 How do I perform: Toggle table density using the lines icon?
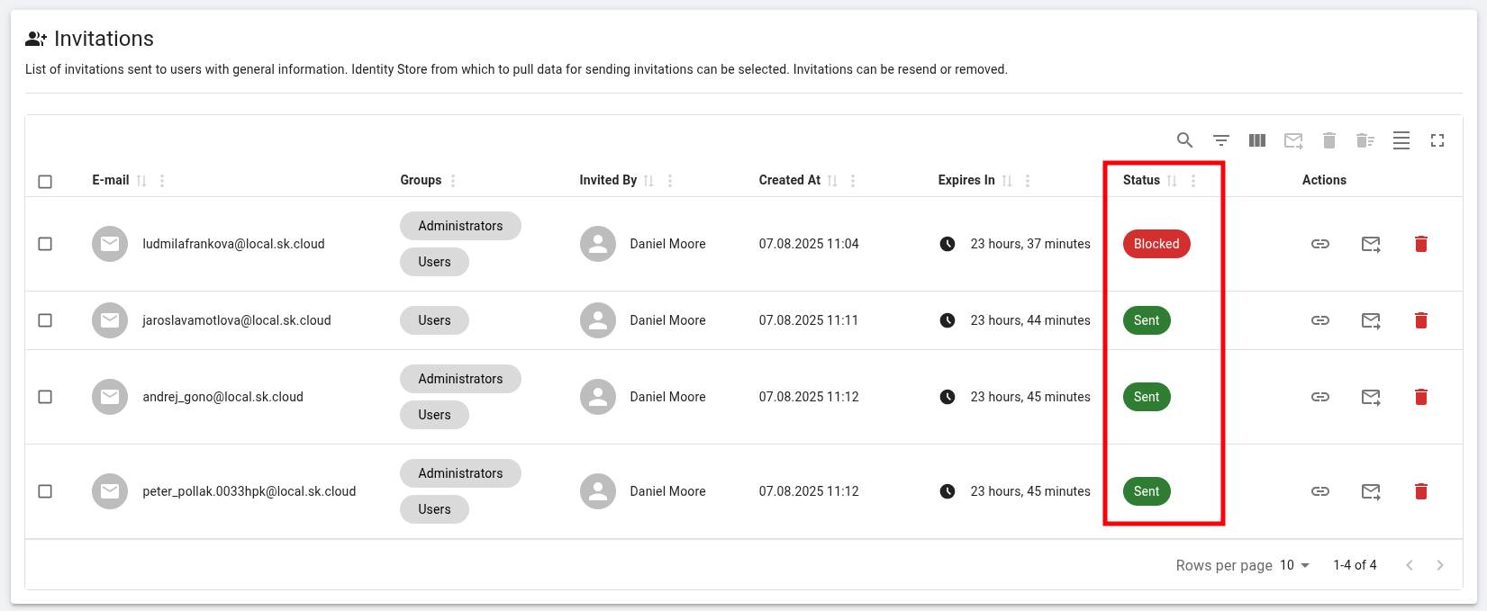[1401, 140]
